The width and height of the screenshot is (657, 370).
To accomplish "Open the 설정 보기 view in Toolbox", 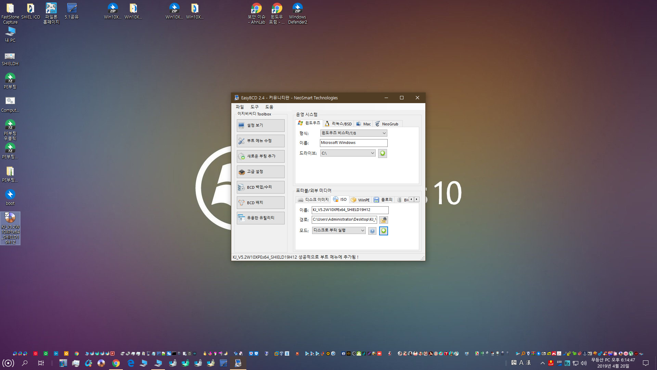I will click(x=260, y=125).
